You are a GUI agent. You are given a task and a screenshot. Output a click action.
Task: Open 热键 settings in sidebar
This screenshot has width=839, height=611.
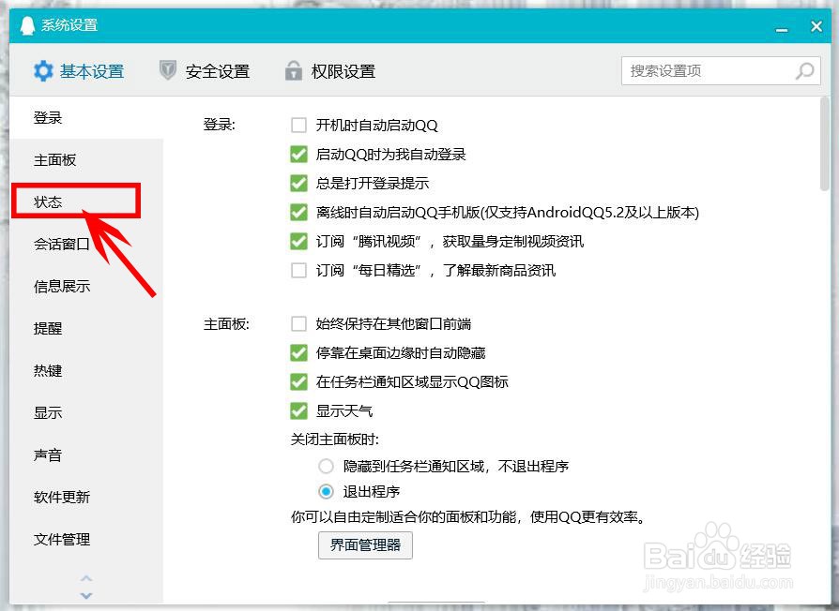tap(86, 371)
